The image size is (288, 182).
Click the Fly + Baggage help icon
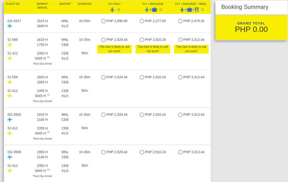tap(161, 10)
